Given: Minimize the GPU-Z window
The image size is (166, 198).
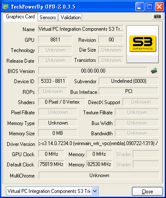Looking at the screenshot, I should click(140, 7).
